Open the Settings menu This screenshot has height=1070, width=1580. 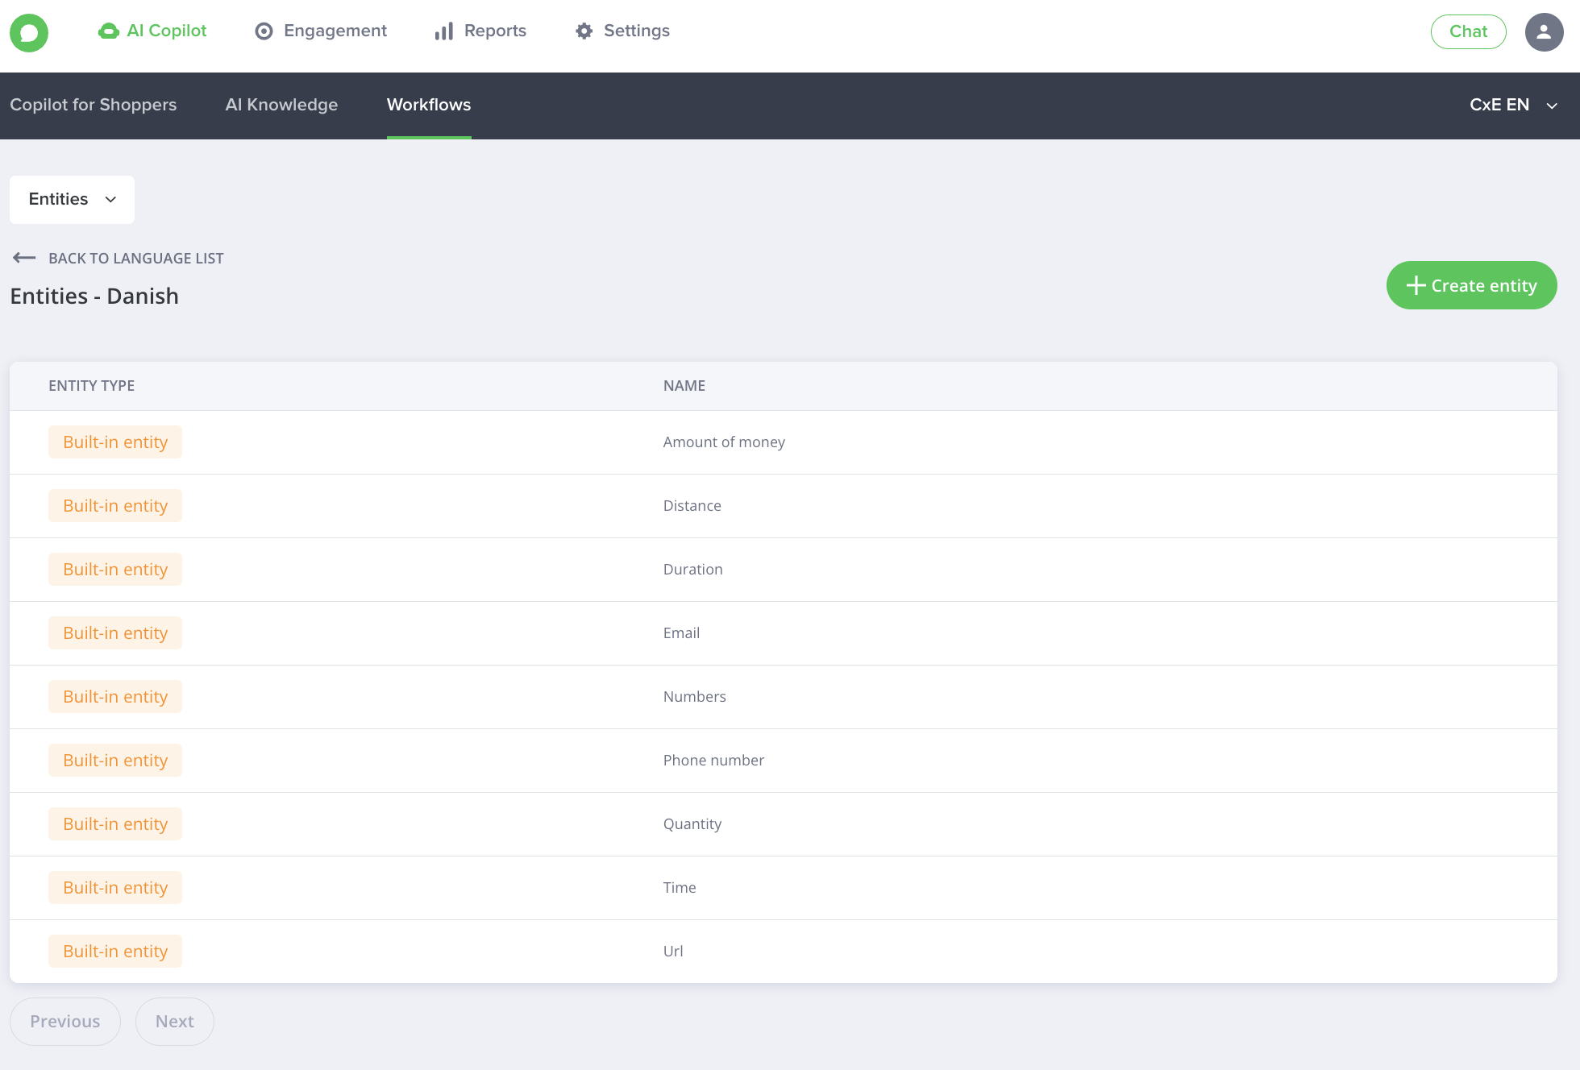[622, 31]
